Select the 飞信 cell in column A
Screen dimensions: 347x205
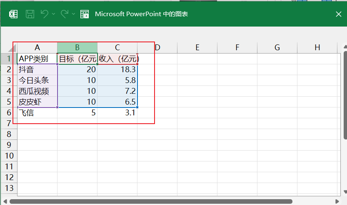click(37, 112)
